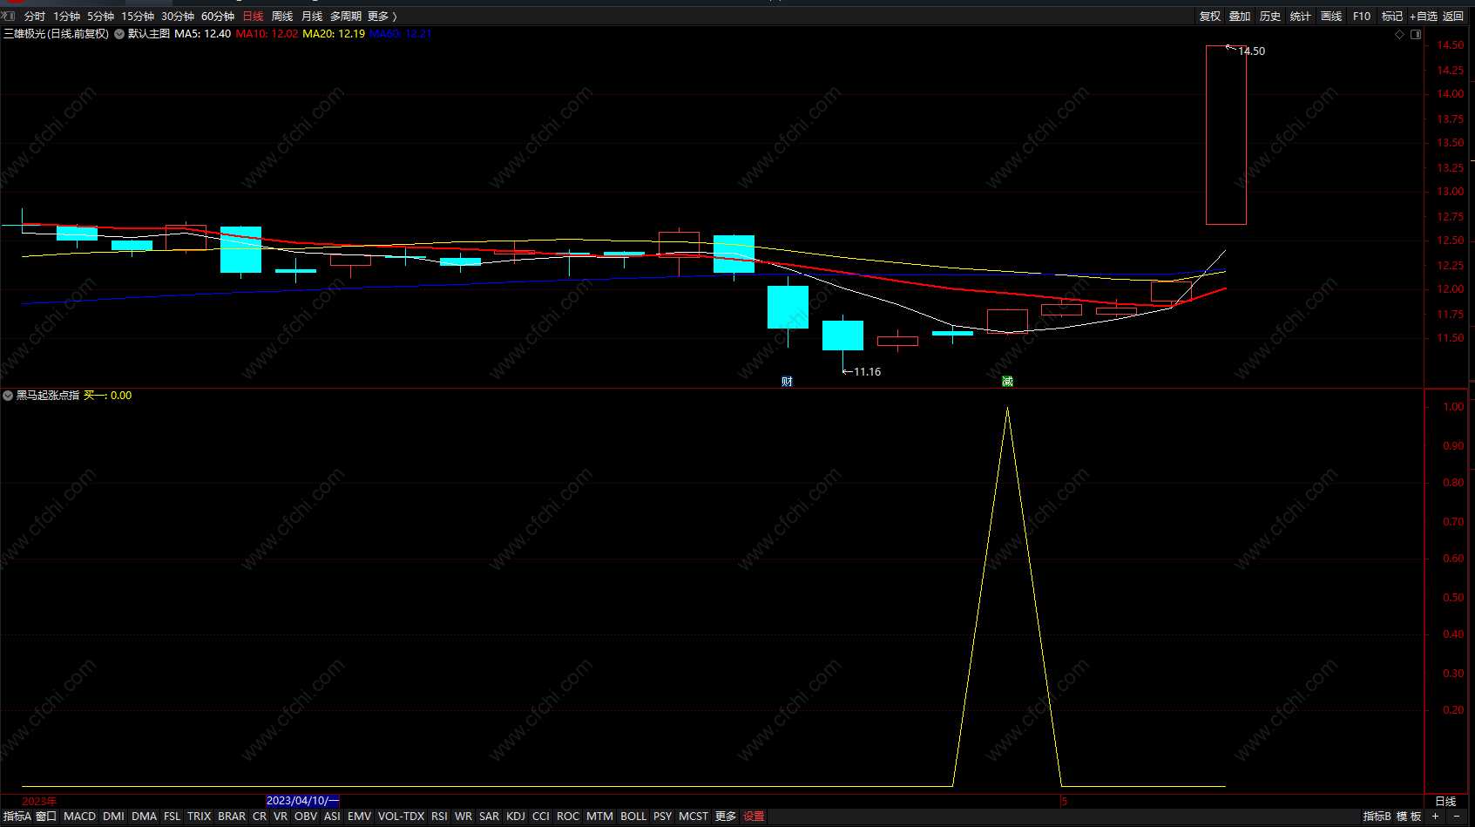The height and width of the screenshot is (827, 1475).
Task: Open indicator 设置 settings
Action: pyautogui.click(x=754, y=817)
